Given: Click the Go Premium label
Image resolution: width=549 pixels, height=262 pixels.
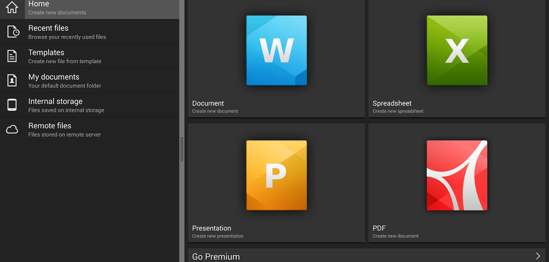Looking at the screenshot, I should (x=216, y=257).
